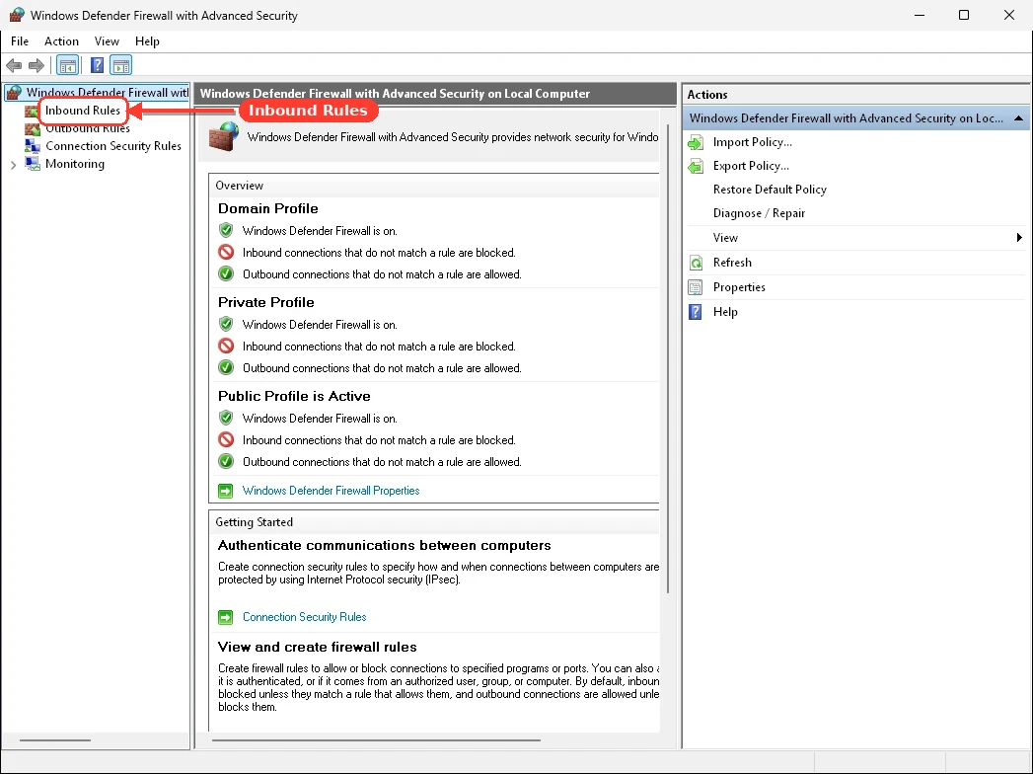Click the center pane horizontal scrollbar

376,740
